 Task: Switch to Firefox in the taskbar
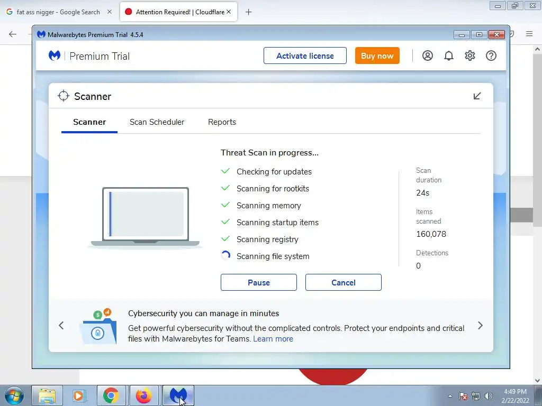click(144, 395)
